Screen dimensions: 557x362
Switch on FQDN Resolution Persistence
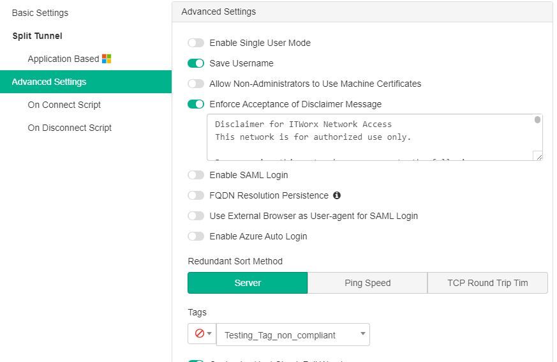196,195
